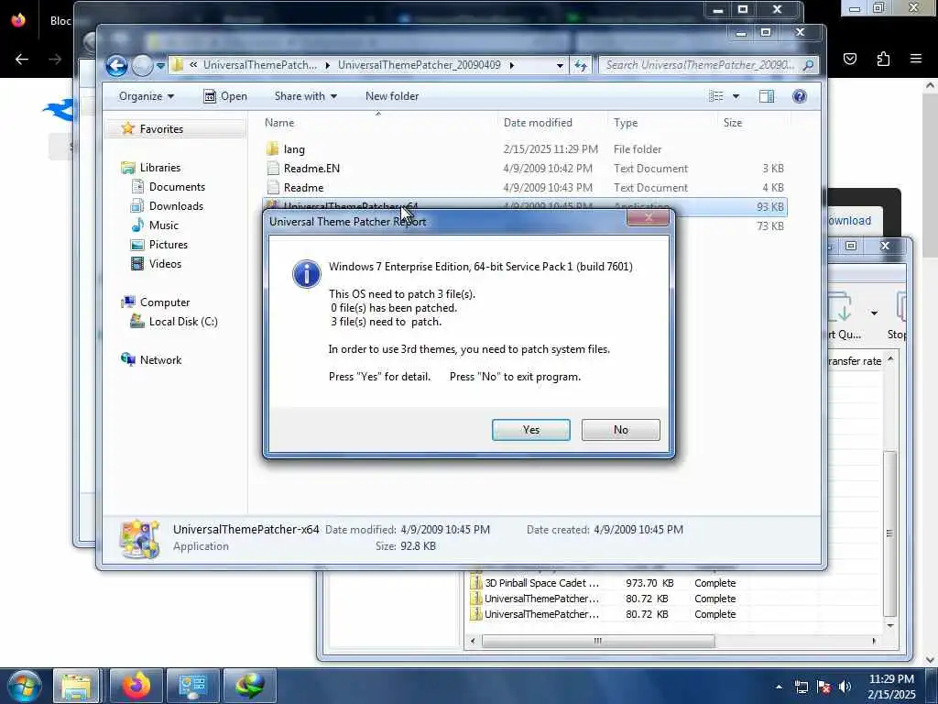This screenshot has height=704, width=938.
Task: Expand the arrow after UniversalThemePatcher_20090409 breadcrumb
Action: (512, 65)
